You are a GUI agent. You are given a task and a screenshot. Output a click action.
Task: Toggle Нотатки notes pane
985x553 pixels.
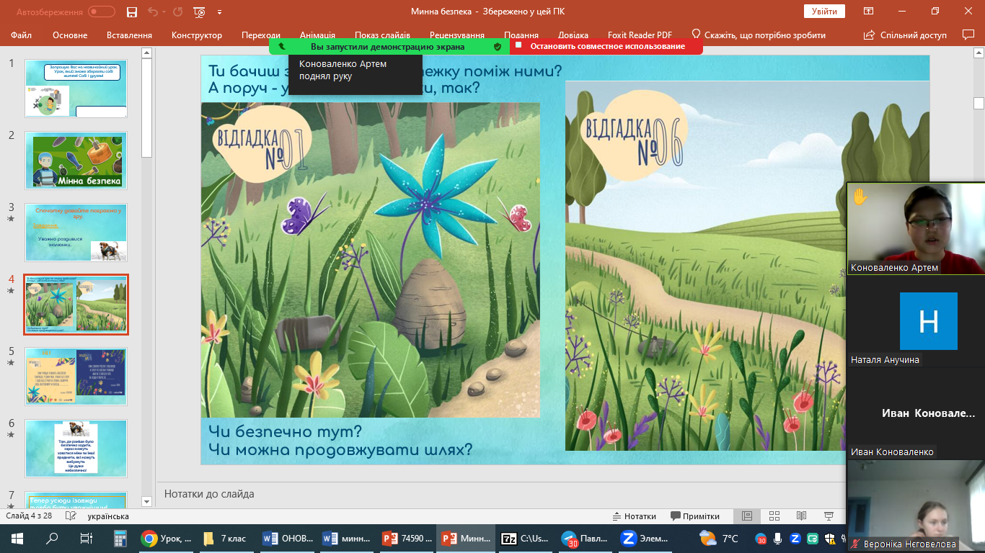click(x=634, y=516)
